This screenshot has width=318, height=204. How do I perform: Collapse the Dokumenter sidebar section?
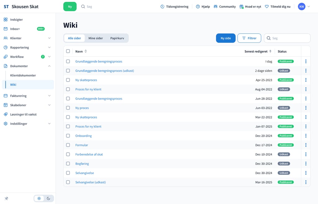[x=49, y=66]
